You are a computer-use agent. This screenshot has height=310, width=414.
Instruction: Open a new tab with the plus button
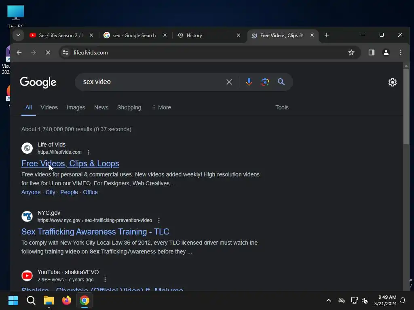point(327,36)
